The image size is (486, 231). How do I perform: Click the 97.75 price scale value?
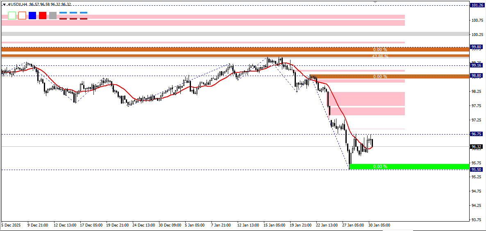[x=476, y=106]
